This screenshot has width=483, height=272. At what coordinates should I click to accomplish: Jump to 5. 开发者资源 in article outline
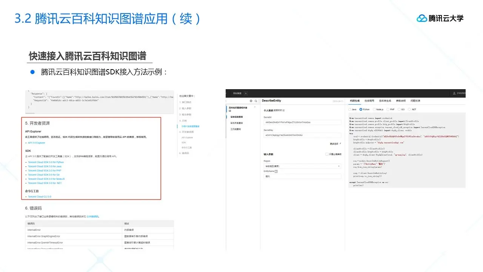click(x=186, y=132)
